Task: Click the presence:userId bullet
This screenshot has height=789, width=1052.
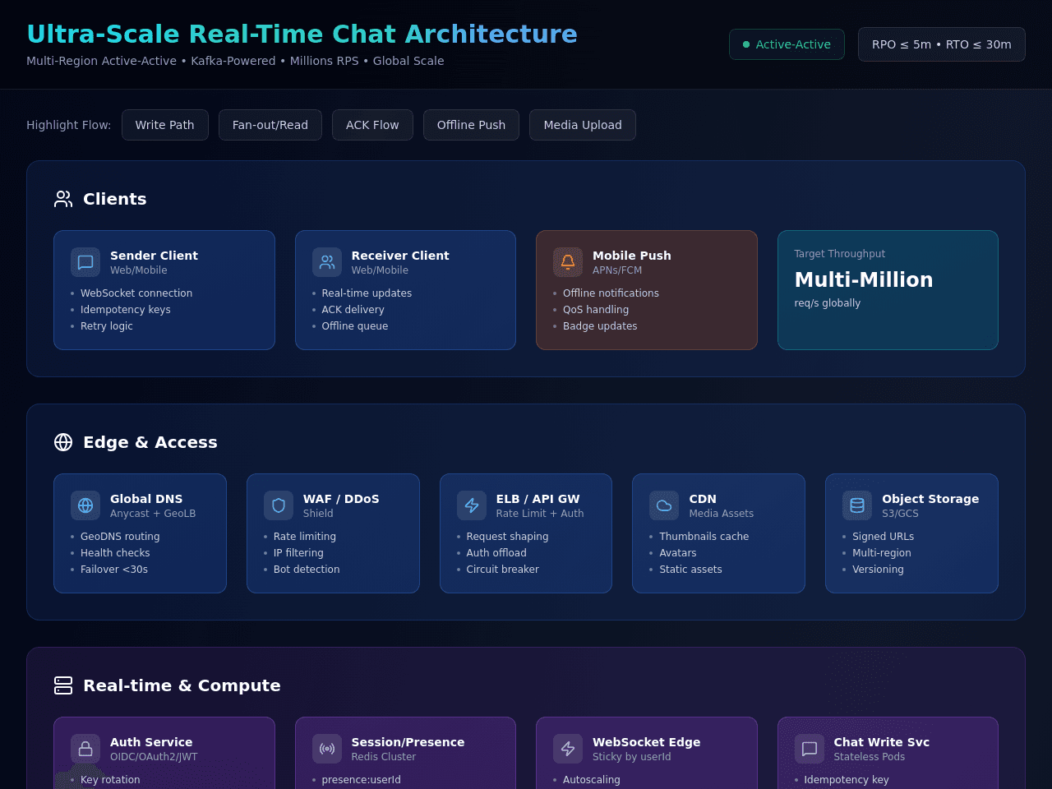Action: tap(362, 780)
